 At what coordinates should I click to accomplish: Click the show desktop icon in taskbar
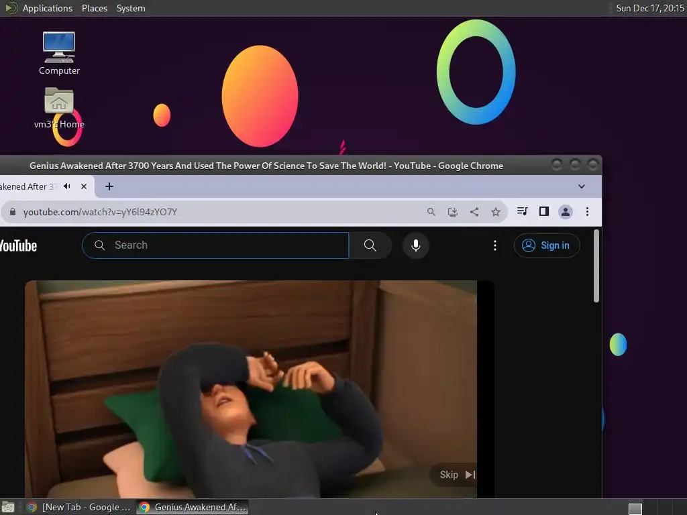pos(8,507)
